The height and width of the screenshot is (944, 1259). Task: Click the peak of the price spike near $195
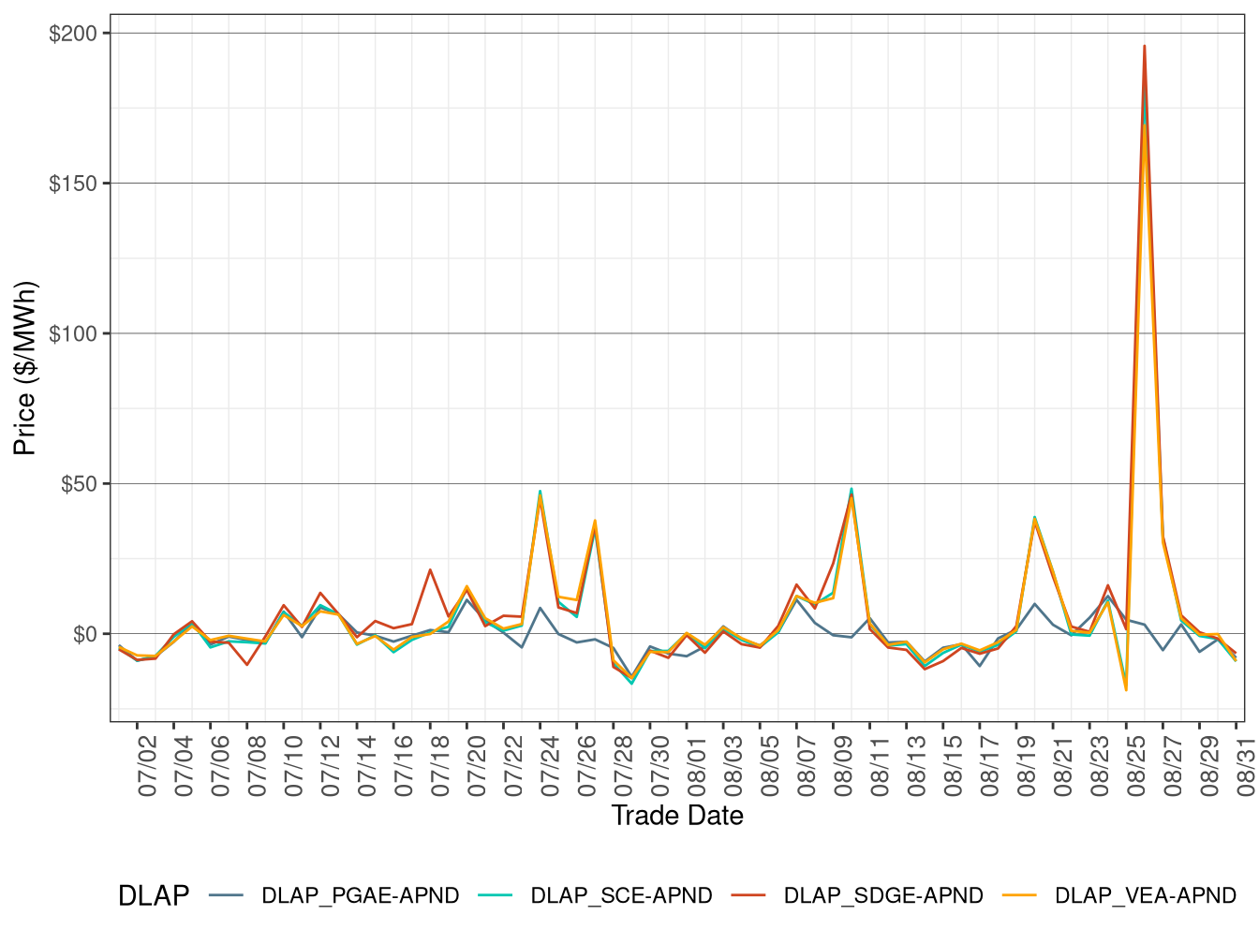(x=1144, y=46)
